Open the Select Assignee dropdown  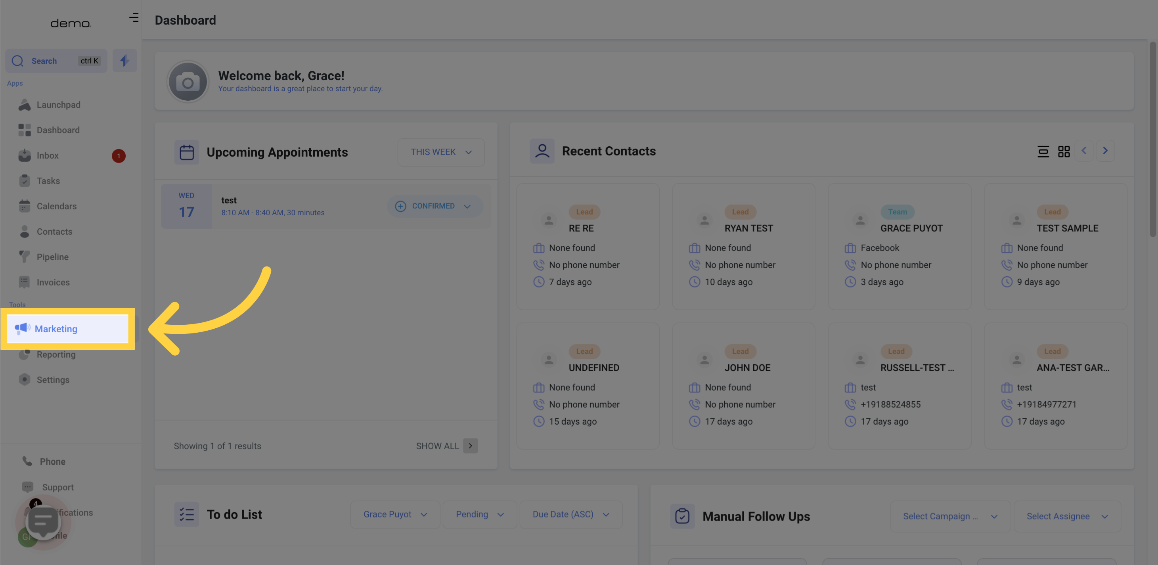pos(1067,517)
